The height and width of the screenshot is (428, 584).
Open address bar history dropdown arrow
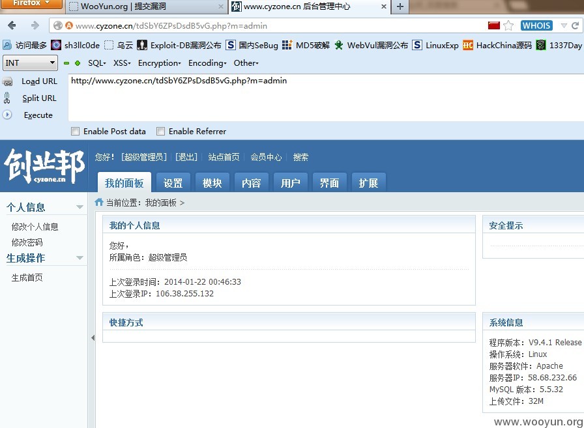[x=564, y=25]
